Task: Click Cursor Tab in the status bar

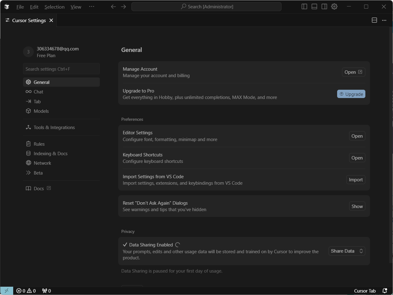Action: [x=365, y=291]
